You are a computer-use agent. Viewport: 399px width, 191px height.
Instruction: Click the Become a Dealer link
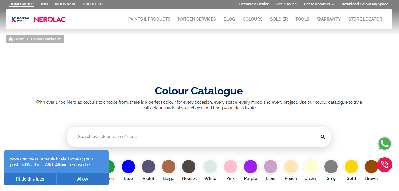coord(254,4)
